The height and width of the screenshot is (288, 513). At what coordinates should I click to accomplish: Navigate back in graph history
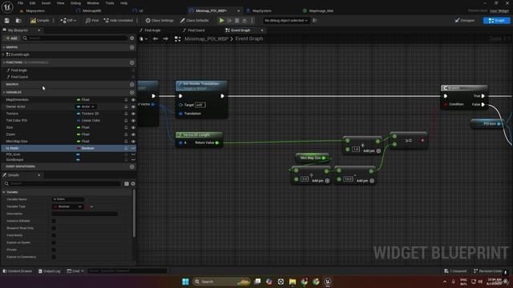[x=156, y=39]
